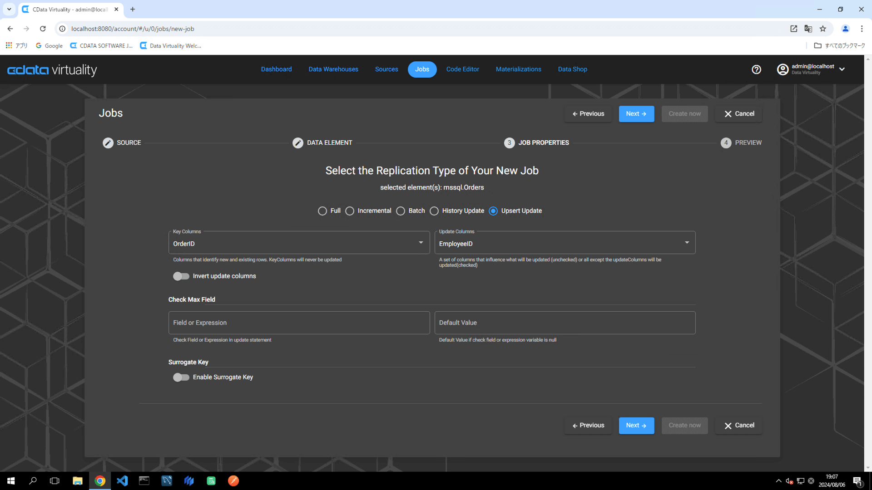Click the admin user profile icon

(783, 69)
